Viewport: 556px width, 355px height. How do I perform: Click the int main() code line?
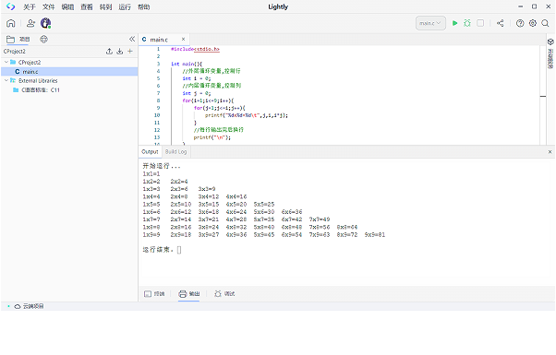click(x=187, y=64)
